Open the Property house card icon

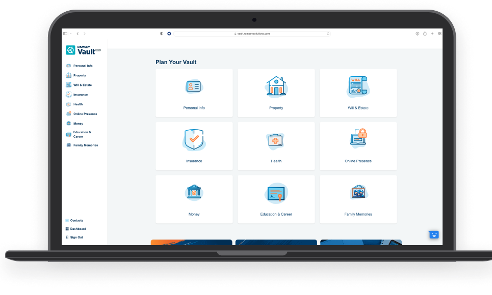coord(276,86)
